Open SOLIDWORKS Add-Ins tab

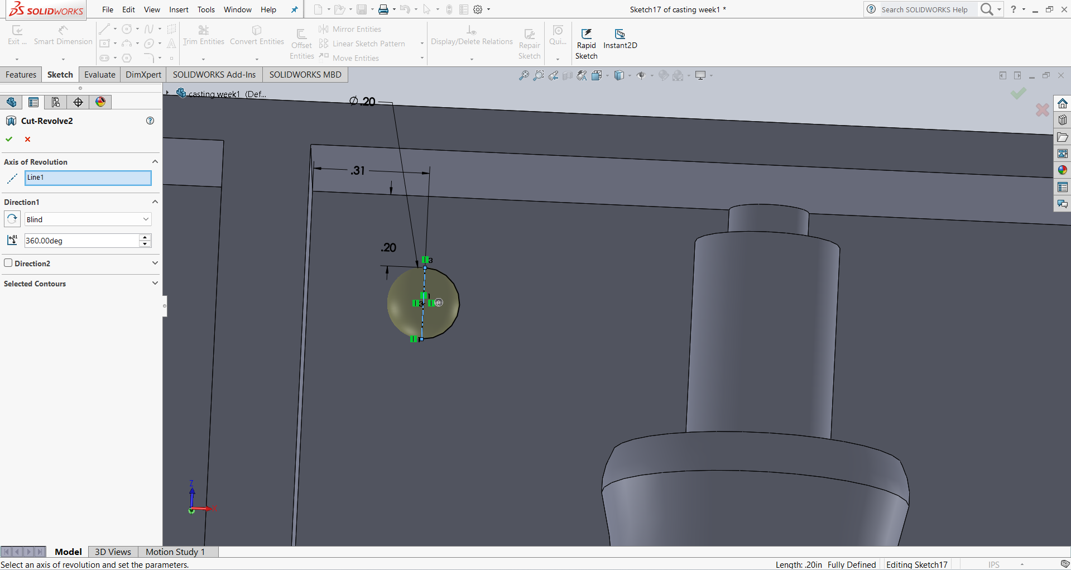point(214,75)
